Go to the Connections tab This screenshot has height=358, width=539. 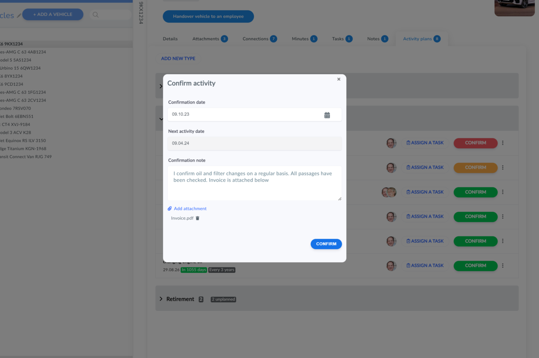point(260,39)
